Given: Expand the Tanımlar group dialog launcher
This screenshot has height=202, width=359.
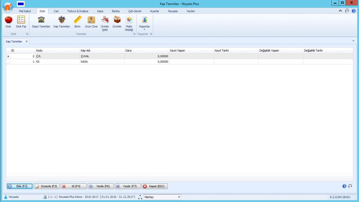Looking at the screenshot, I should tap(134, 34).
